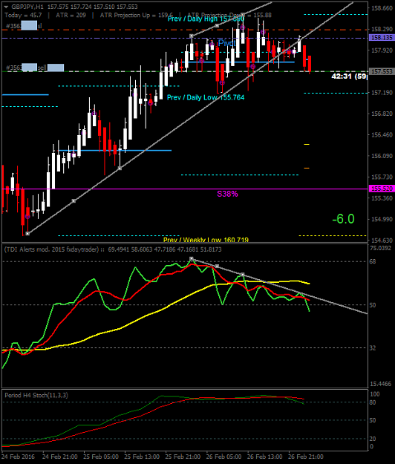The image size is (395, 464).
Task: Click the '26 Feb 21:00' time axis label
Action: point(306,457)
